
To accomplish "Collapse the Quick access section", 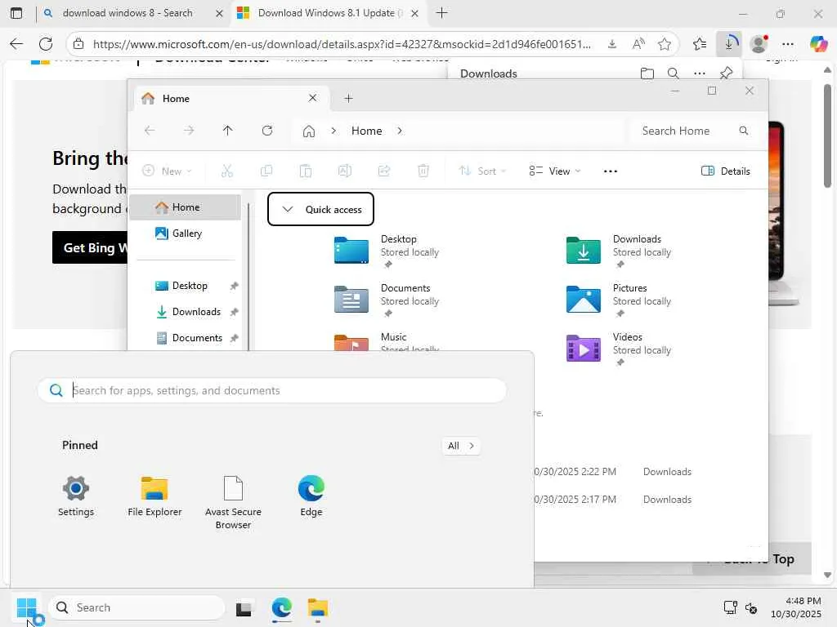I will [288, 210].
